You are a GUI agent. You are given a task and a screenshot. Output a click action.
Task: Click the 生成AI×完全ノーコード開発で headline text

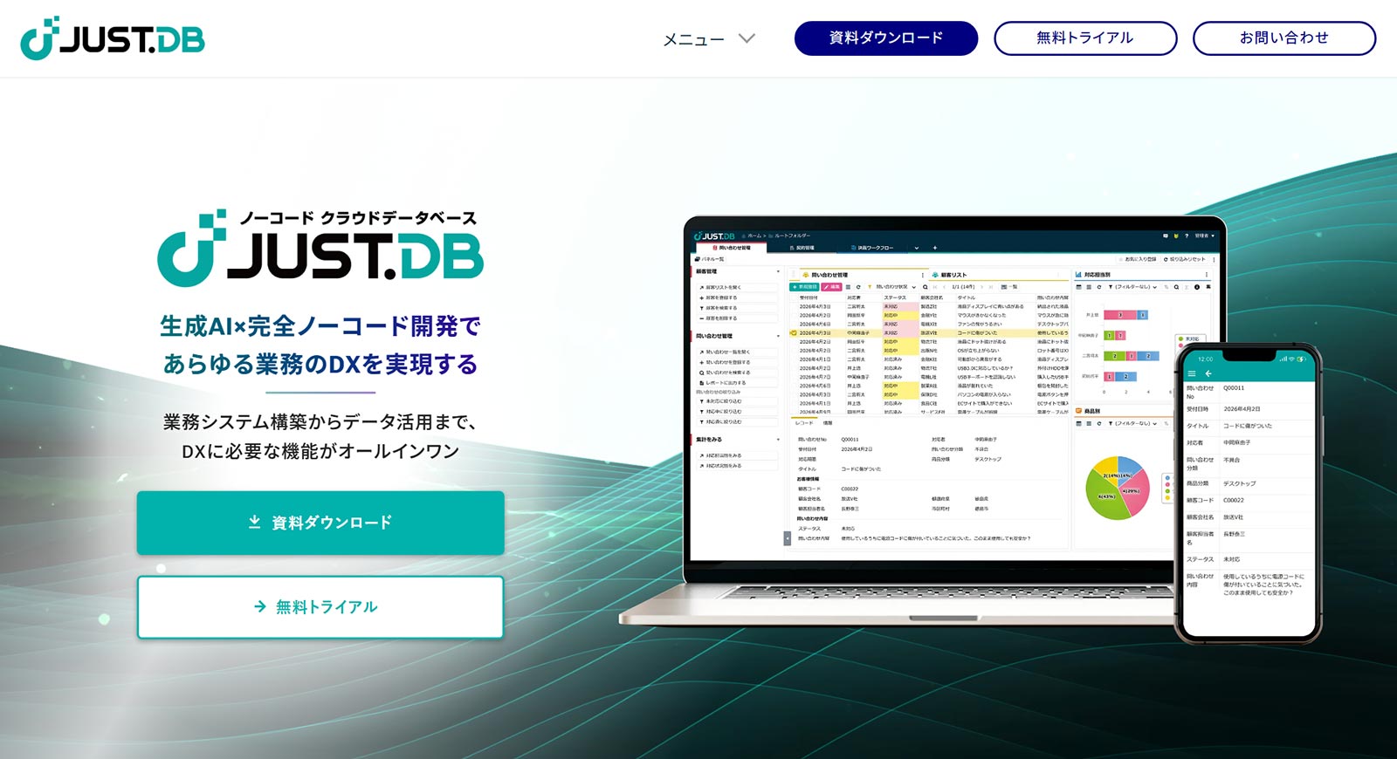320,326
